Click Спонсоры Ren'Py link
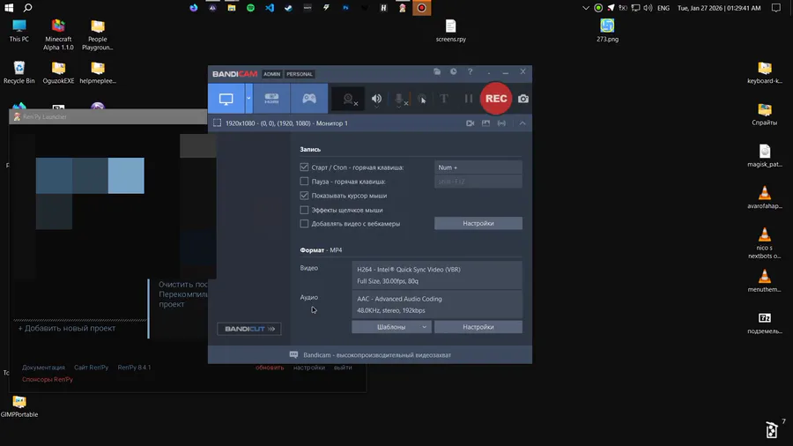793x446 pixels. [48, 379]
